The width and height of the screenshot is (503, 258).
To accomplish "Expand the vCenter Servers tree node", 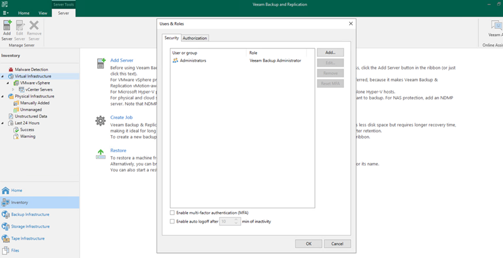I will (13, 90).
